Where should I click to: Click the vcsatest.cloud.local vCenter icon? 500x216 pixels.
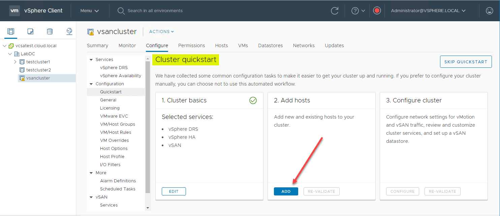11,46
